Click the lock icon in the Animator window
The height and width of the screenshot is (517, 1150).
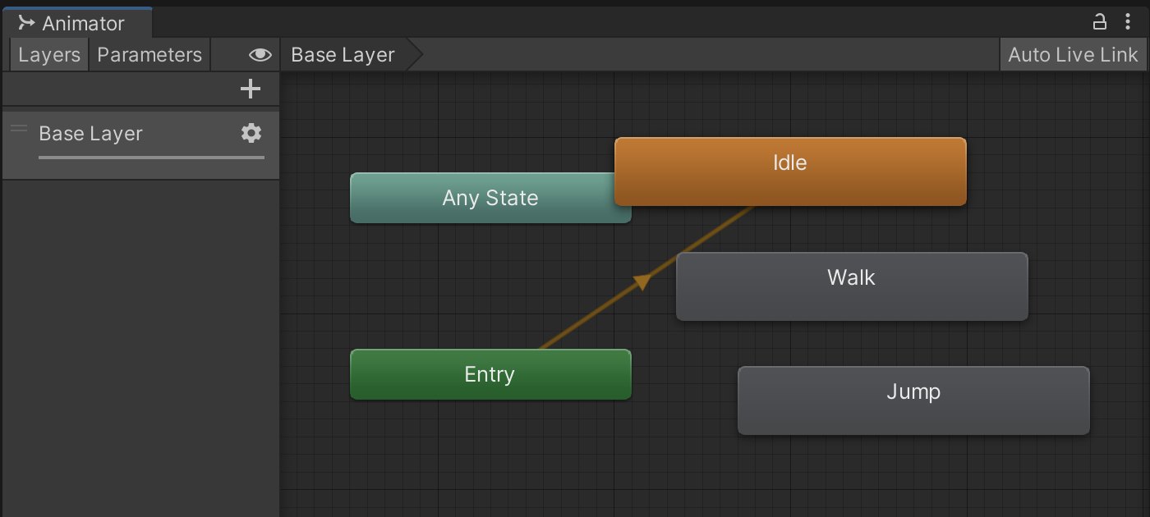click(x=1099, y=22)
